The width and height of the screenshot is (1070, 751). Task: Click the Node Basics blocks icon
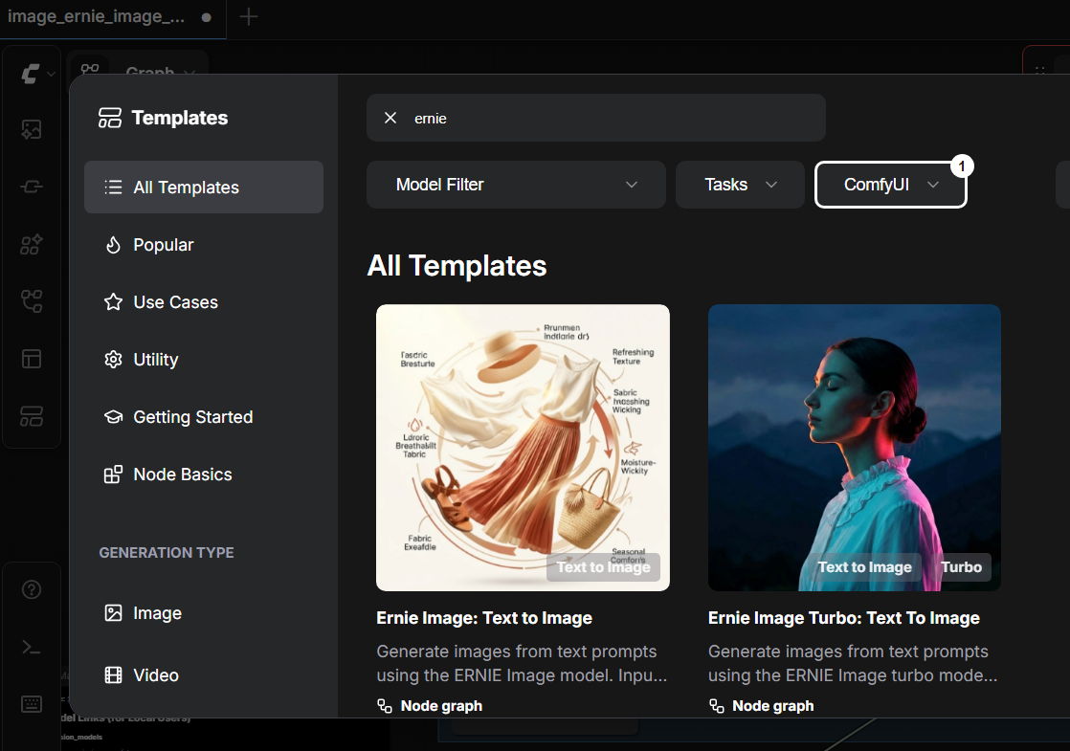coord(113,474)
